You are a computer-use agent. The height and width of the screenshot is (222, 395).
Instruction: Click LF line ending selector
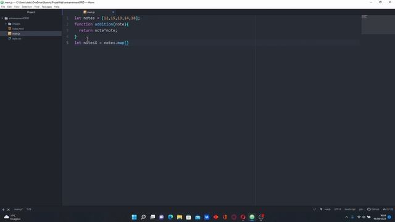[x=314, y=210]
